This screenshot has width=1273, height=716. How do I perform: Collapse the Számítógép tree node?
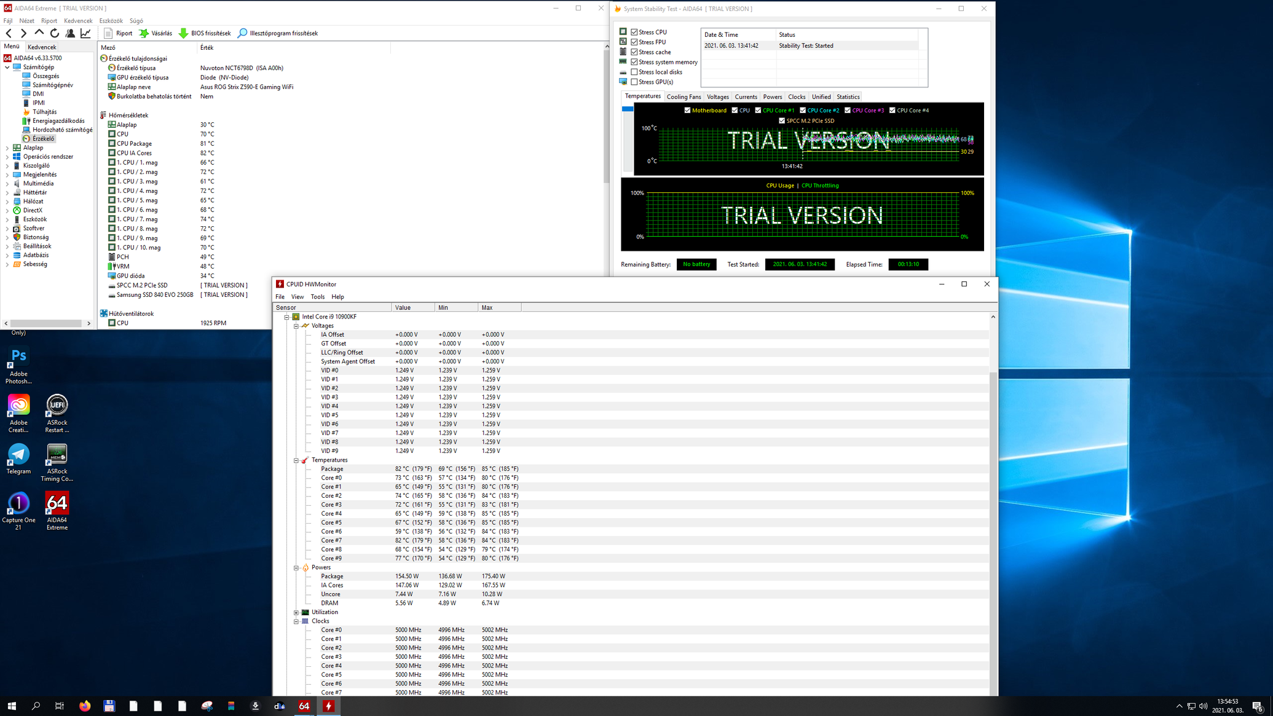coord(7,67)
